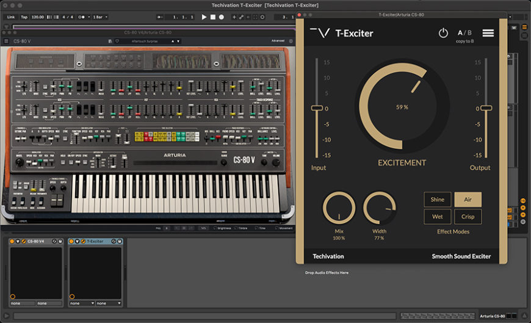Click the copy to B label
This screenshot has width=531, height=323.
(x=464, y=42)
